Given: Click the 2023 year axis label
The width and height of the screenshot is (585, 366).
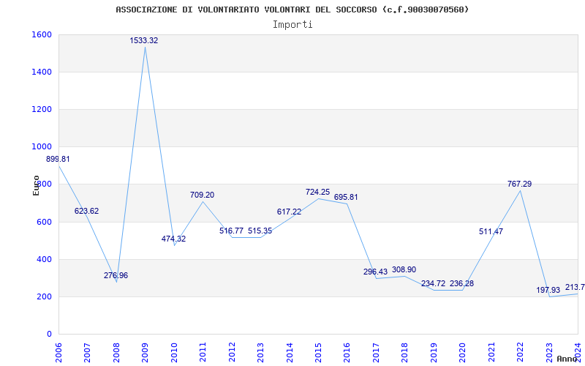Looking at the screenshot, I should pyautogui.click(x=549, y=352).
